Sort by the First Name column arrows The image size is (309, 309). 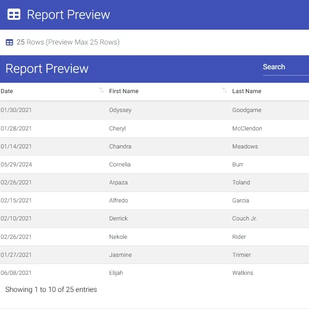tap(224, 90)
